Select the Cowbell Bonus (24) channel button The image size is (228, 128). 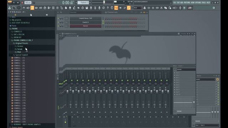85,18
